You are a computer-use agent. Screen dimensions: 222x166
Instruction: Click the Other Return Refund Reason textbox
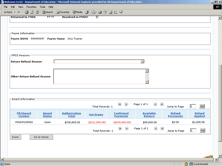(99, 76)
